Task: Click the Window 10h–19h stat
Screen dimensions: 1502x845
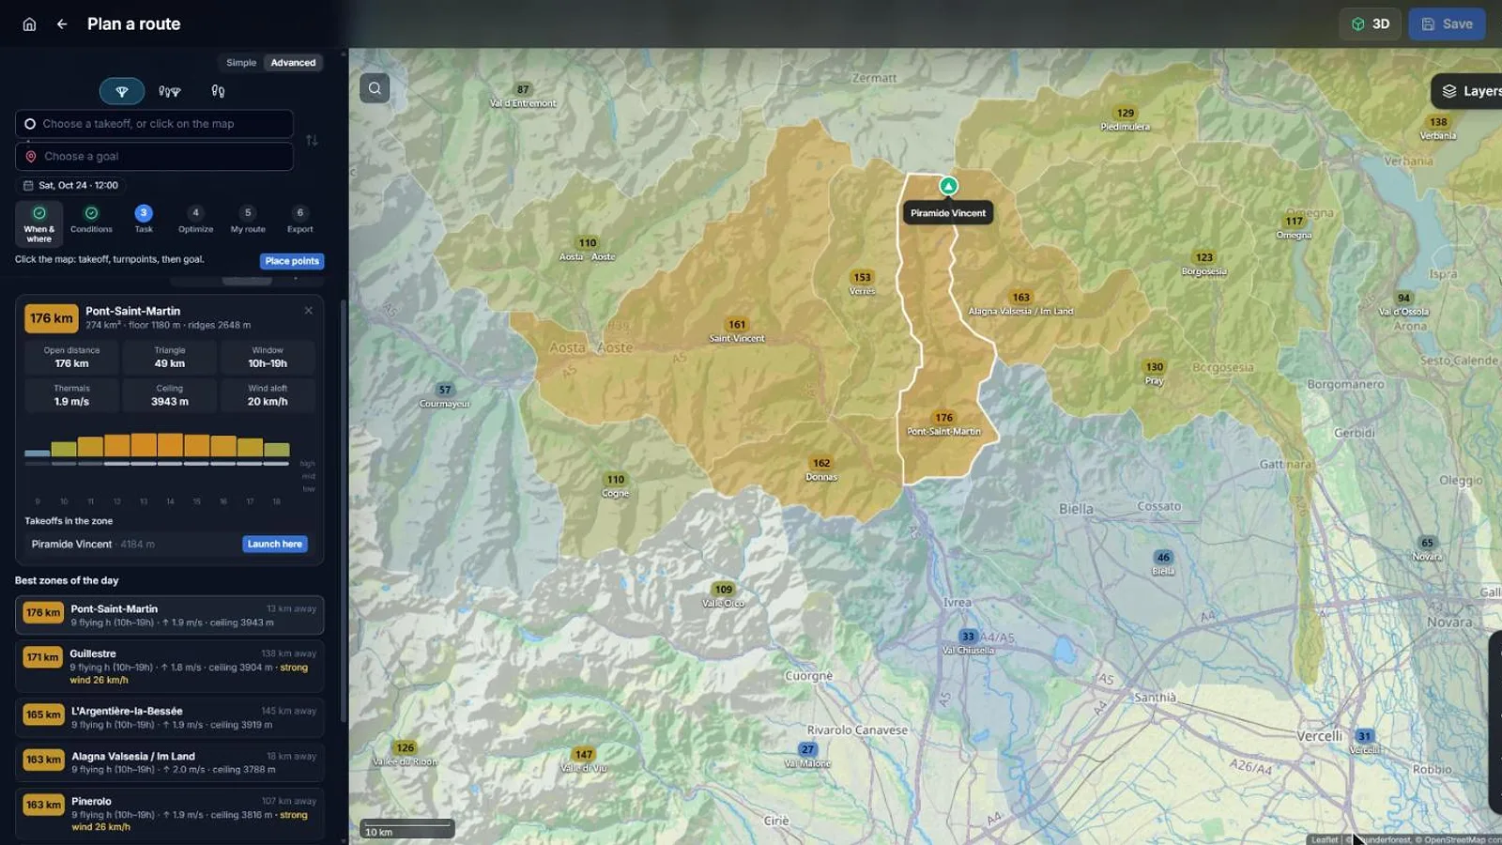Action: click(x=268, y=357)
